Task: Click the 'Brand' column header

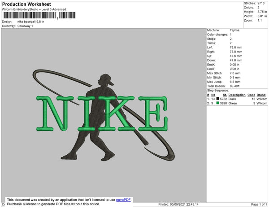Action: point(261,95)
